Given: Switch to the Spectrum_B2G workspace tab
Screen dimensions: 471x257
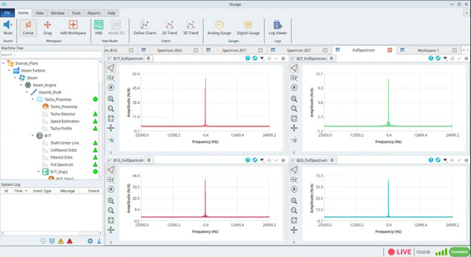Looking at the screenshot, I should tap(169, 50).
